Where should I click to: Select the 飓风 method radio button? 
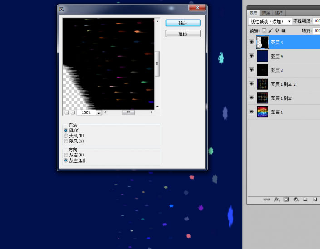(x=66, y=141)
